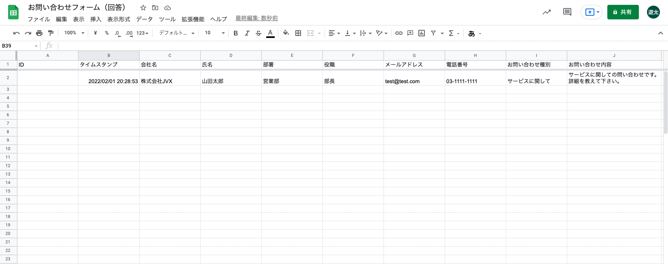668x264 pixels.
Task: Open the 編集 menu
Action: pyautogui.click(x=61, y=19)
